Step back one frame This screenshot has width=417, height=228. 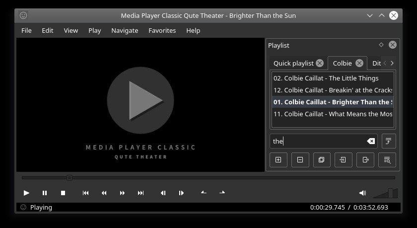pos(163,193)
